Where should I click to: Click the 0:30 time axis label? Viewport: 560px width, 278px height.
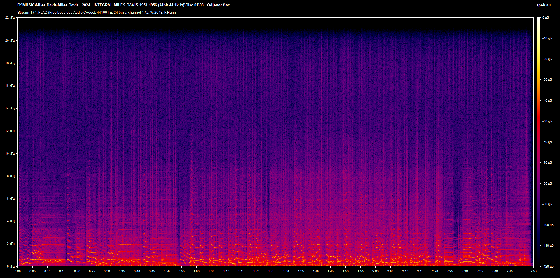coord(107,271)
